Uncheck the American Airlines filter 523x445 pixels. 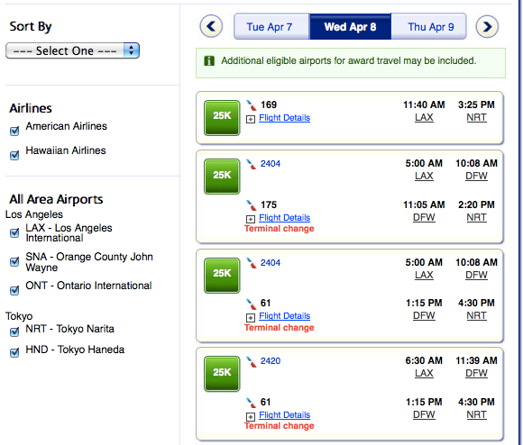coord(14,131)
